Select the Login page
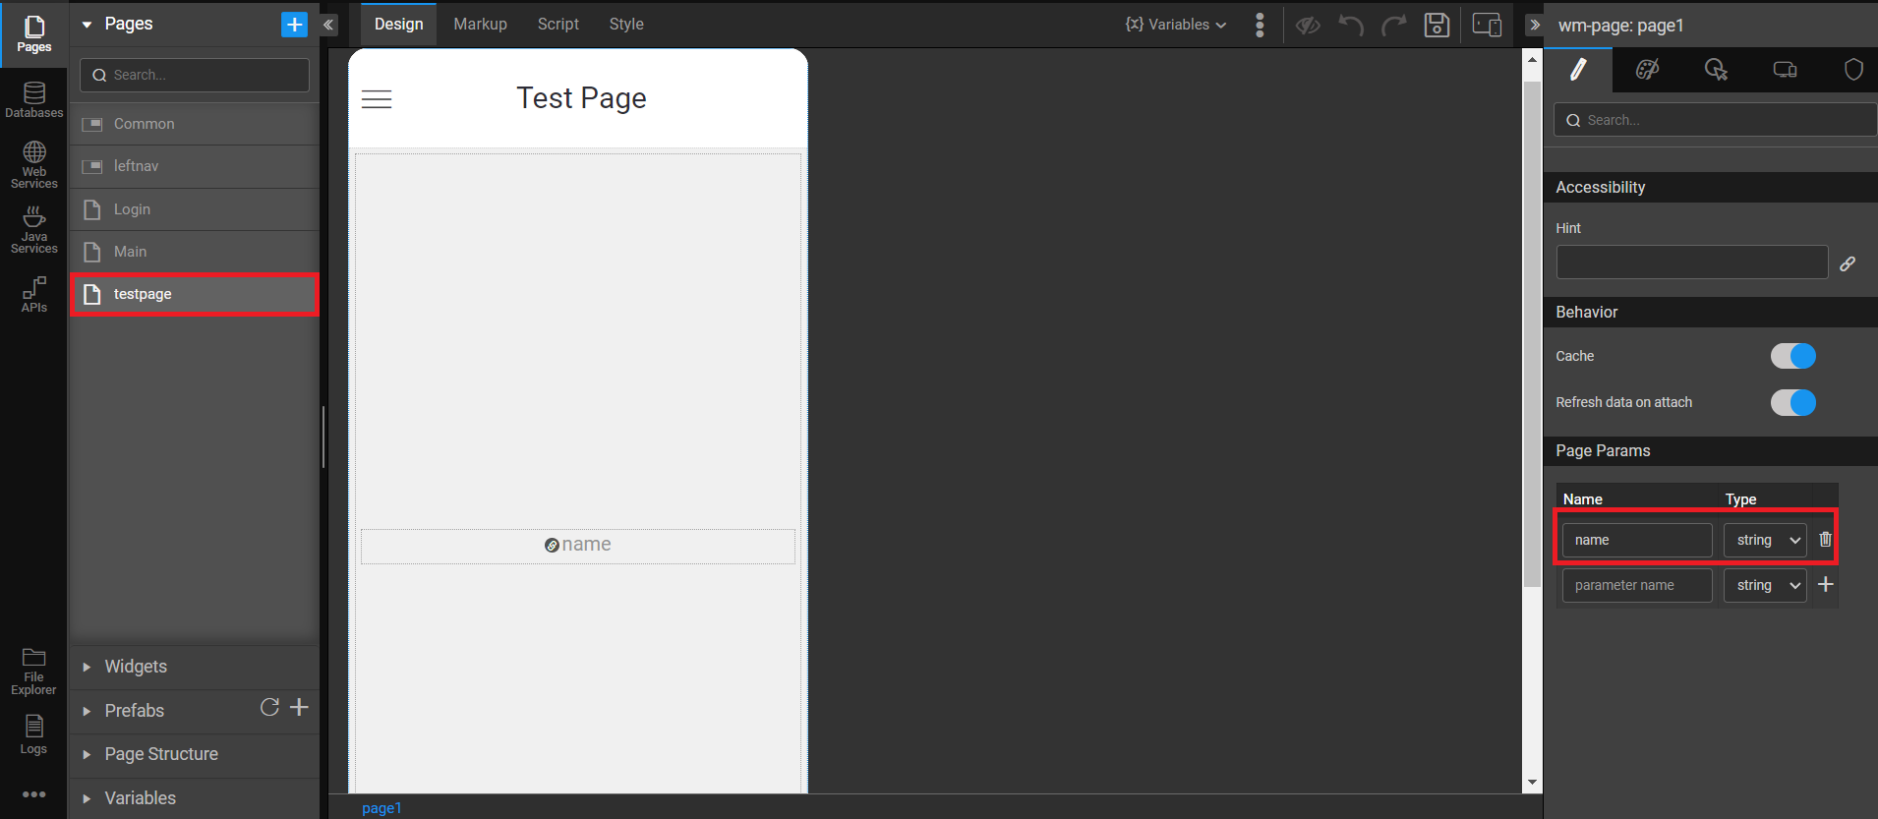 (x=132, y=209)
